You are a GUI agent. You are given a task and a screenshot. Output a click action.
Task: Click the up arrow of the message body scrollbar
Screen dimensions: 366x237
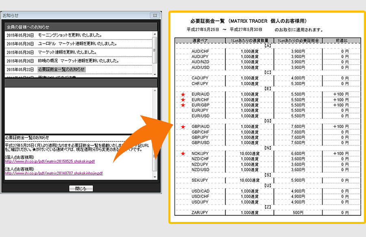(155, 91)
